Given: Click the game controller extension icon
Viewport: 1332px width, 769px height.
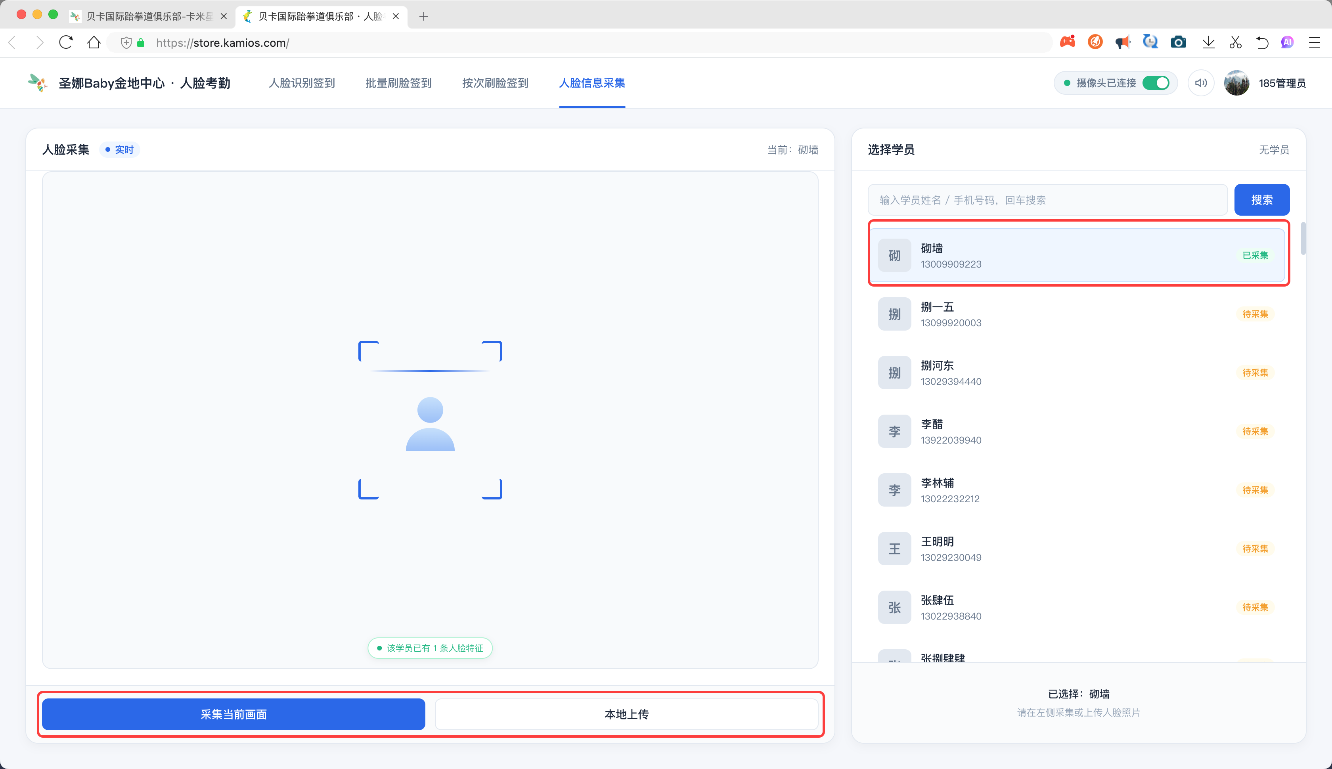Looking at the screenshot, I should pyautogui.click(x=1068, y=42).
